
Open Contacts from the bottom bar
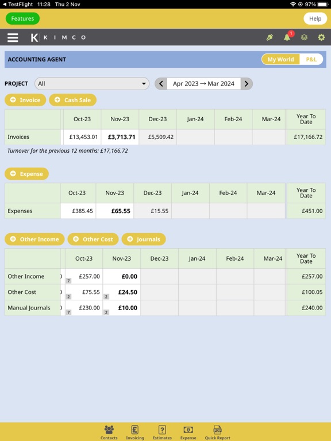(109, 432)
